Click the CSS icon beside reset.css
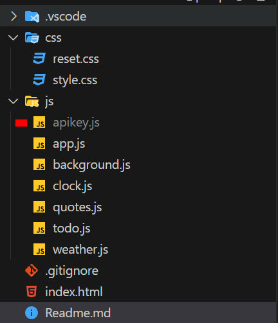Image resolution: width=278 pixels, height=323 pixels. pos(39,58)
